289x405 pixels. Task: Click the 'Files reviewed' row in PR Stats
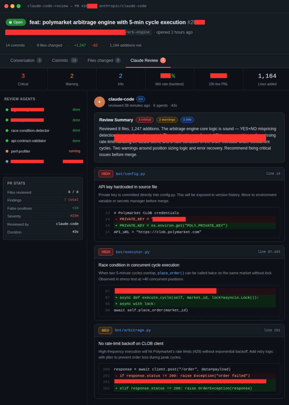pyautogui.click(x=43, y=192)
